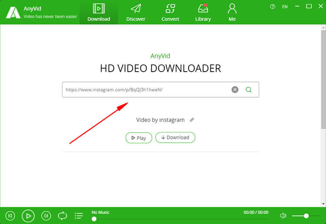Maximize the AnyVid window
This screenshot has height=224, width=326.
(x=309, y=7)
